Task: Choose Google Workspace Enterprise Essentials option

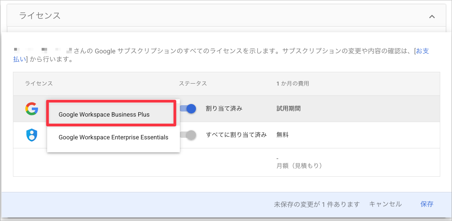Action: 113,137
